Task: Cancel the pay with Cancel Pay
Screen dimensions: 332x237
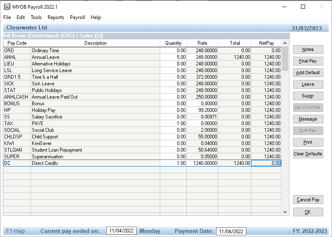Action: click(x=308, y=200)
